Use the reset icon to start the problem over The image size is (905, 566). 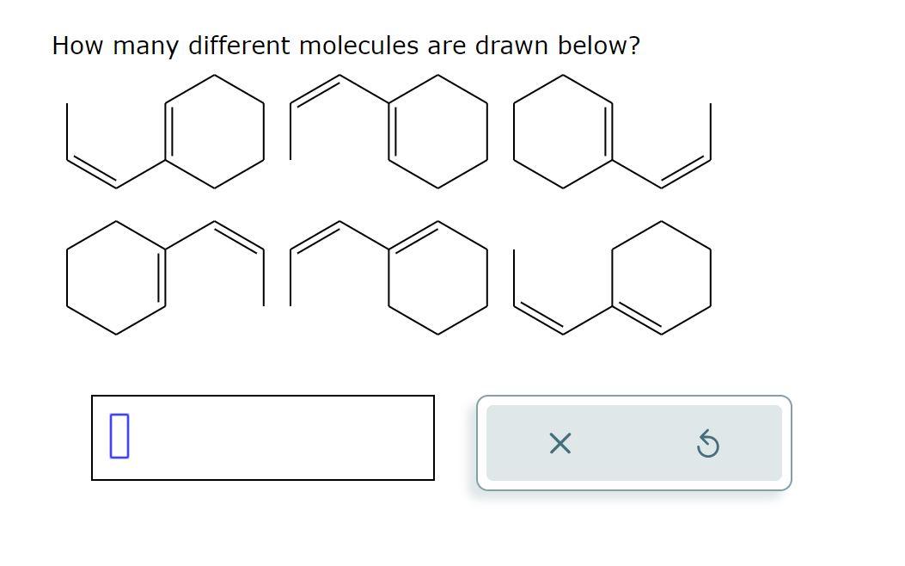click(x=707, y=444)
